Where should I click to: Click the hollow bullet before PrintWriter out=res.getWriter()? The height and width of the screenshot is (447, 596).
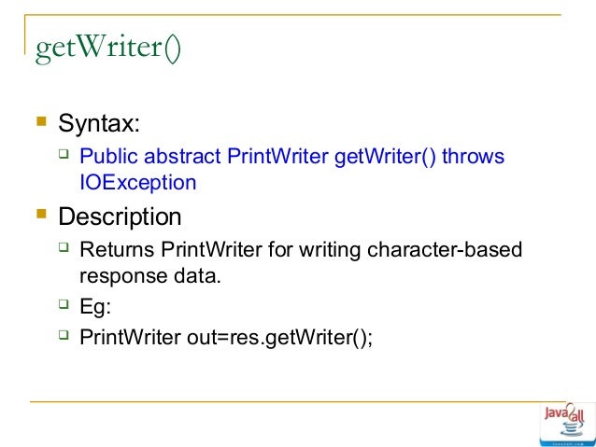pos(64,335)
